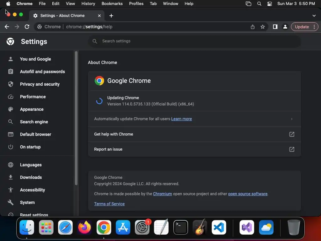Open Get help with Chrome external link icon
321x241 pixels.
click(x=292, y=134)
